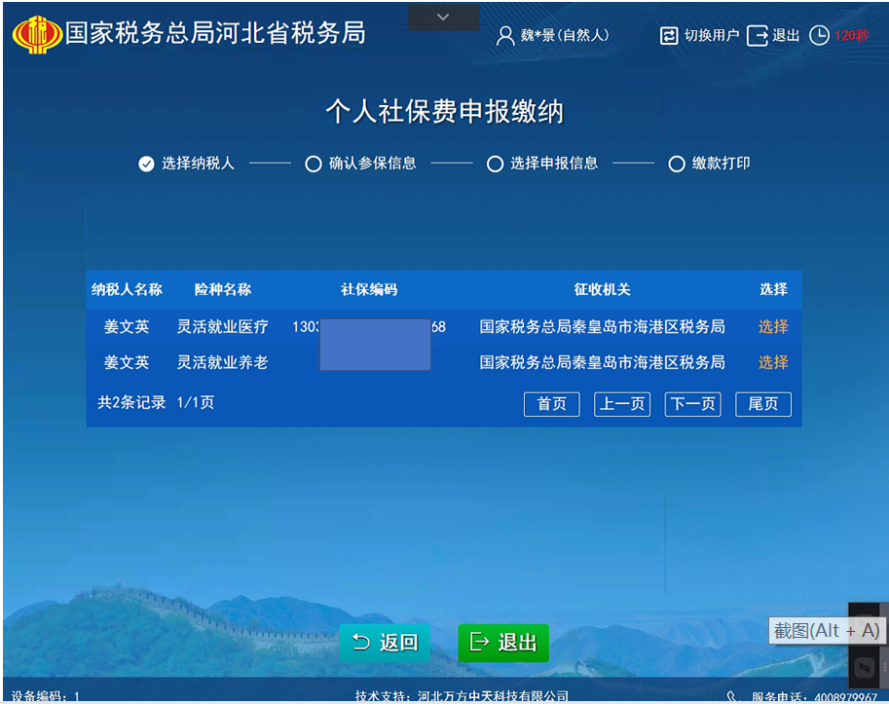Image resolution: width=889 pixels, height=704 pixels.
Task: Click tax authority cell in 灵活就业养老 row
Action: pos(602,362)
